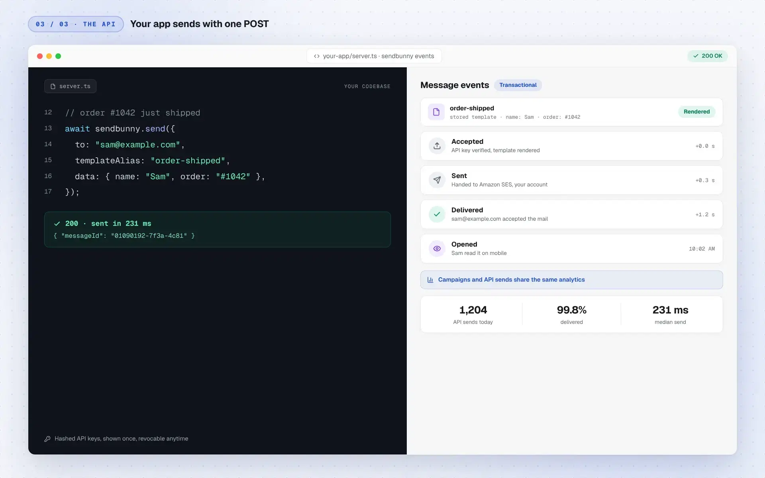Click the 99.8% delivered stat

tap(571, 314)
